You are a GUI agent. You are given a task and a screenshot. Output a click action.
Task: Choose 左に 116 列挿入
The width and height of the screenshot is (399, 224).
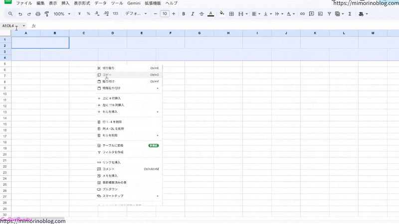129,105
